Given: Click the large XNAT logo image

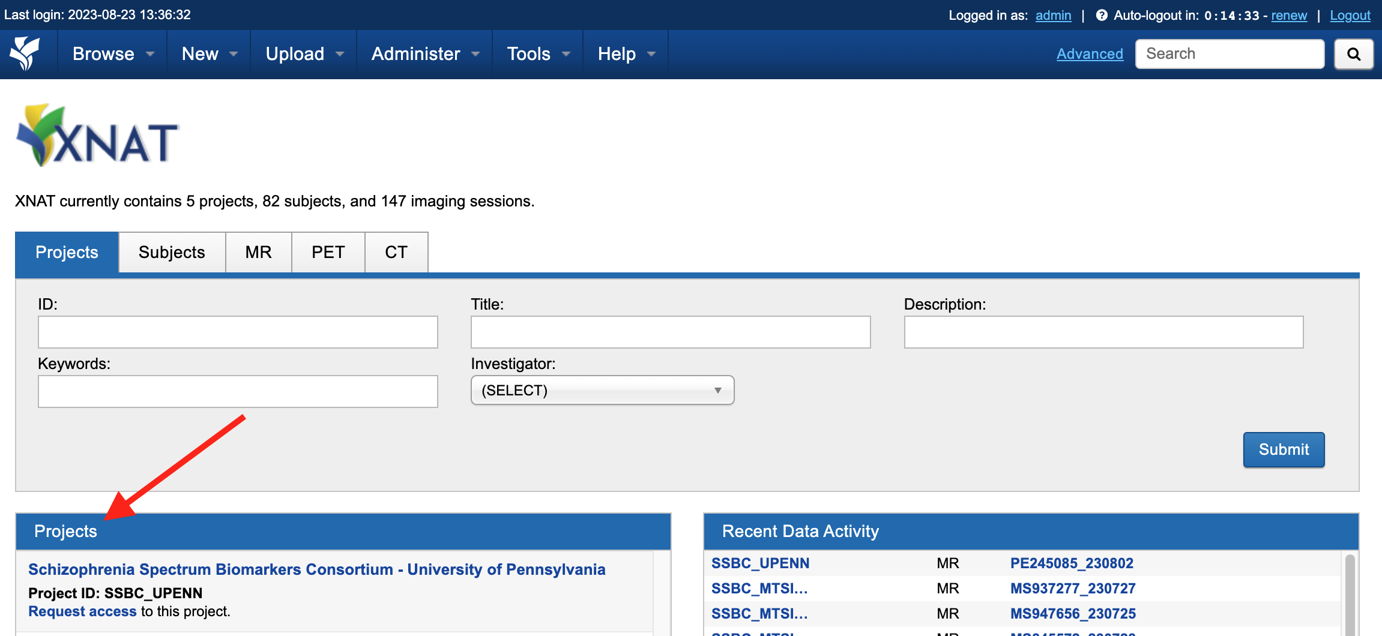Looking at the screenshot, I should pos(97,136).
